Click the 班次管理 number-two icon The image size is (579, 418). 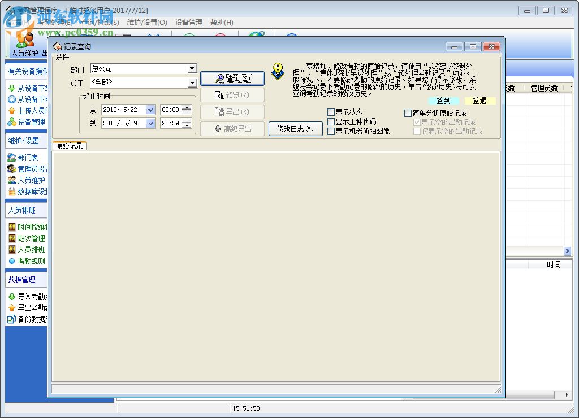[12, 238]
